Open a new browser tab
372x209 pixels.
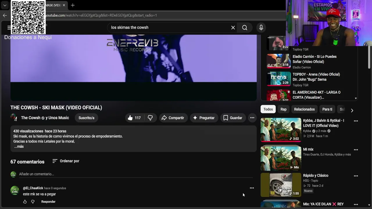click(x=73, y=5)
